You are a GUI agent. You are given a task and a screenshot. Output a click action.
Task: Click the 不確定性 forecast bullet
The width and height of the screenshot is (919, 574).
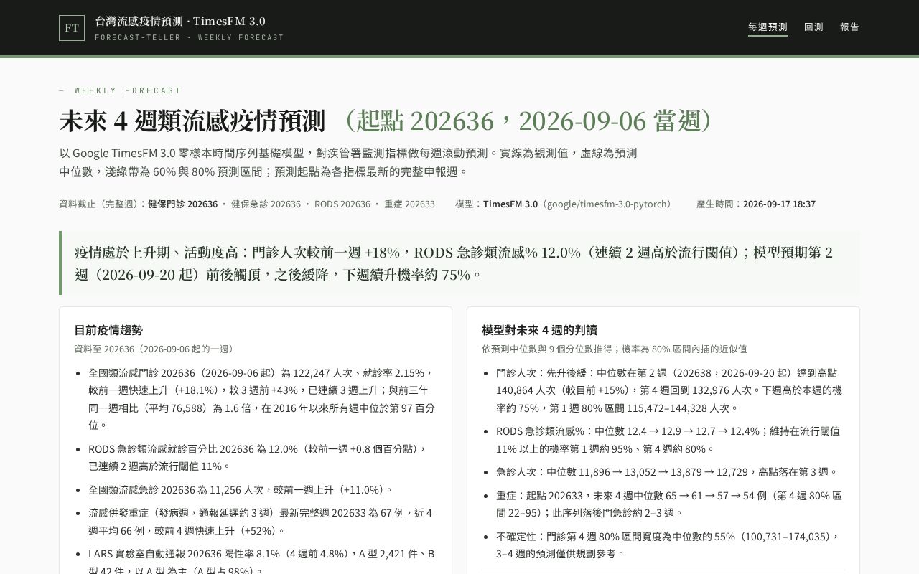coord(670,545)
